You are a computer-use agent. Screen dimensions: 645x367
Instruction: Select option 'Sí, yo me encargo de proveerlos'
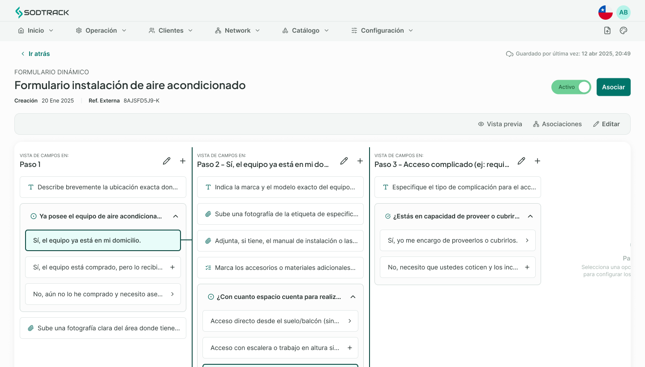coord(457,240)
